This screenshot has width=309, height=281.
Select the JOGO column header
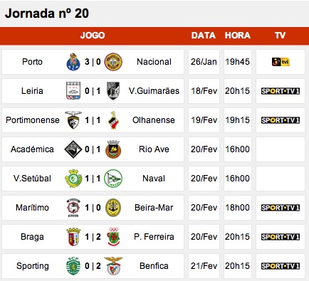pyautogui.click(x=93, y=36)
